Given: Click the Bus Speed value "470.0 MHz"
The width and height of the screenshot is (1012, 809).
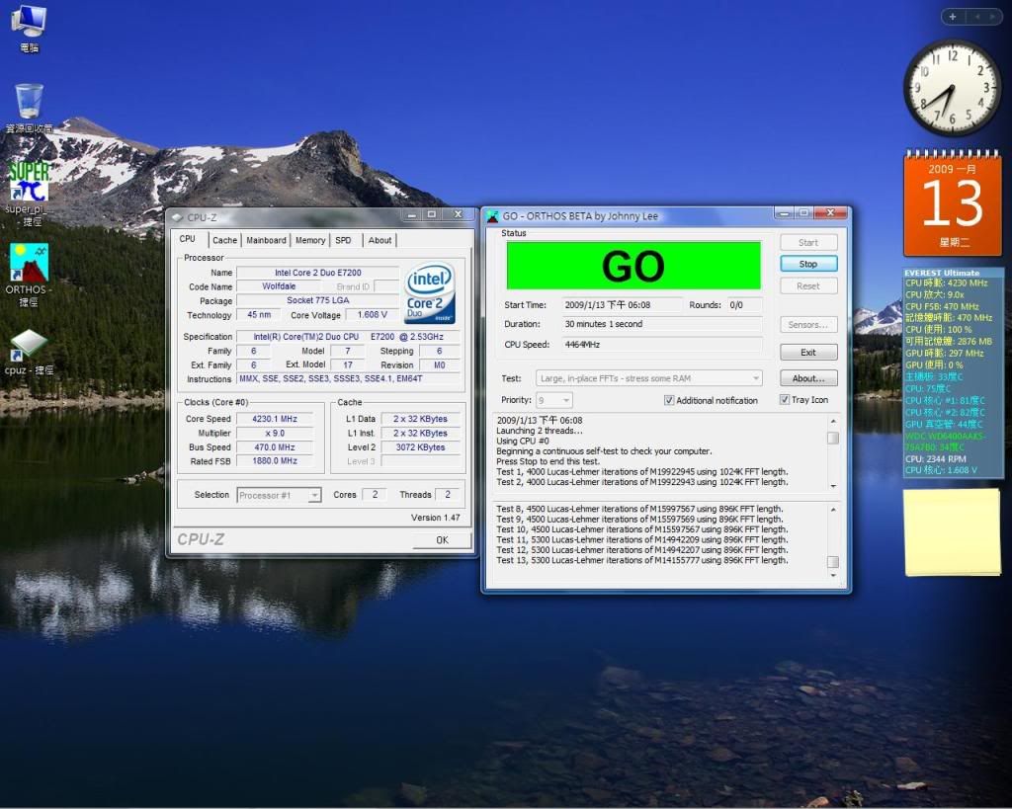Looking at the screenshot, I should [x=275, y=447].
